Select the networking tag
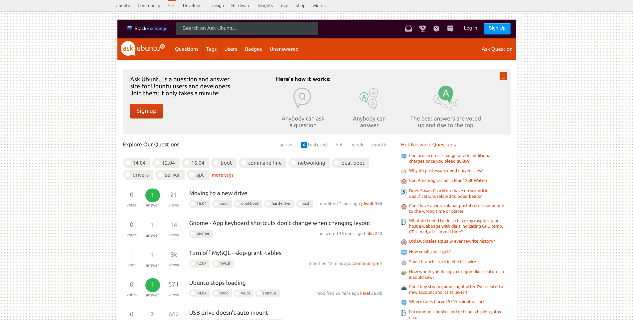Image resolution: width=633 pixels, height=320 pixels. [309, 163]
